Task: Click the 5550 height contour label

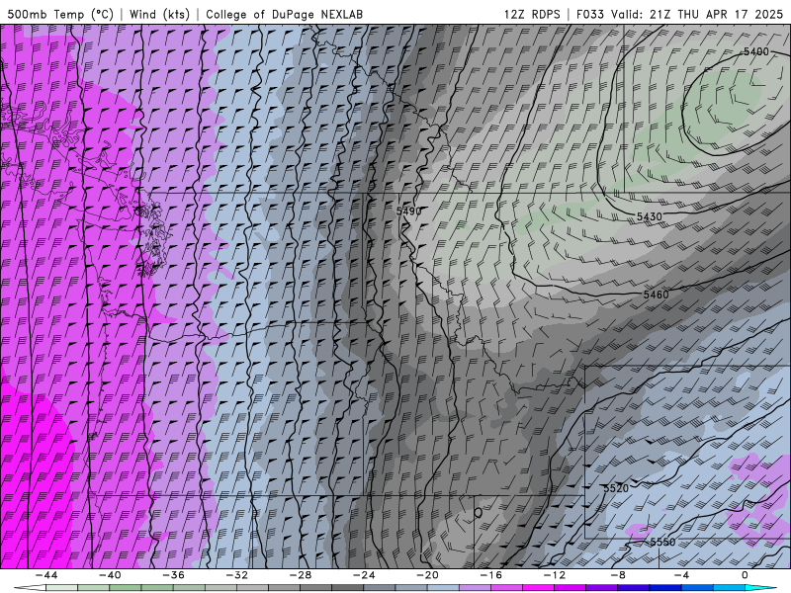Action: click(x=662, y=542)
